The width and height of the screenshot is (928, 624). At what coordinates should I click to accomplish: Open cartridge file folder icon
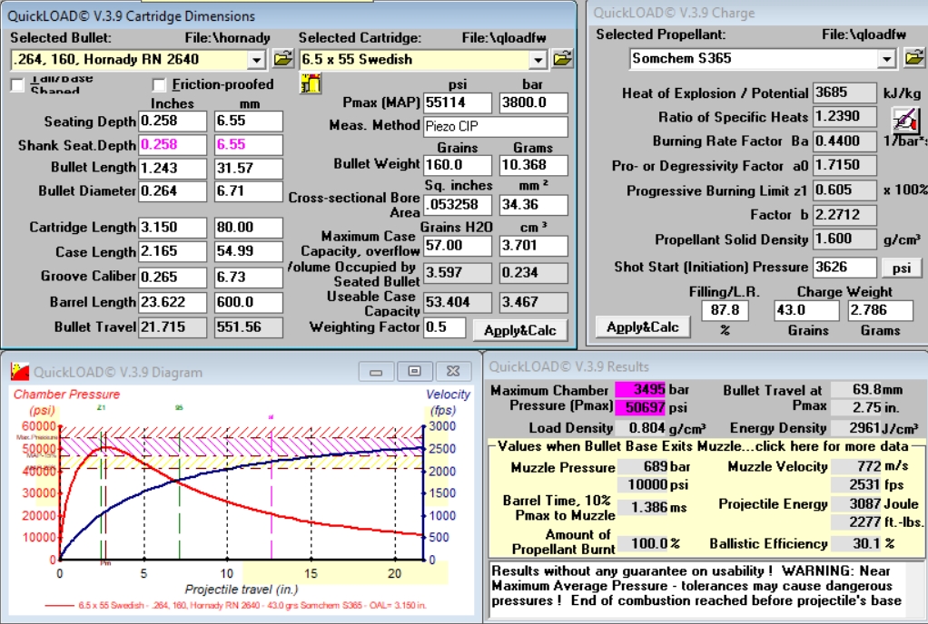click(x=563, y=60)
